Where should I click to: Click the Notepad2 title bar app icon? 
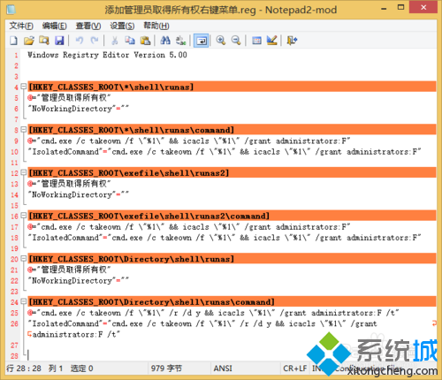point(11,10)
